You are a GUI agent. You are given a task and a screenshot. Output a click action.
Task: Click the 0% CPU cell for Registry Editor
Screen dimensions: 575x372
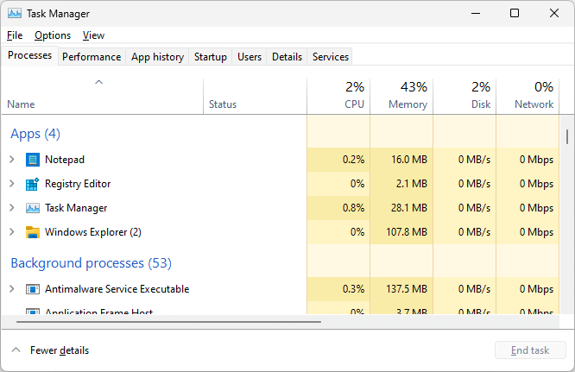pyautogui.click(x=338, y=184)
